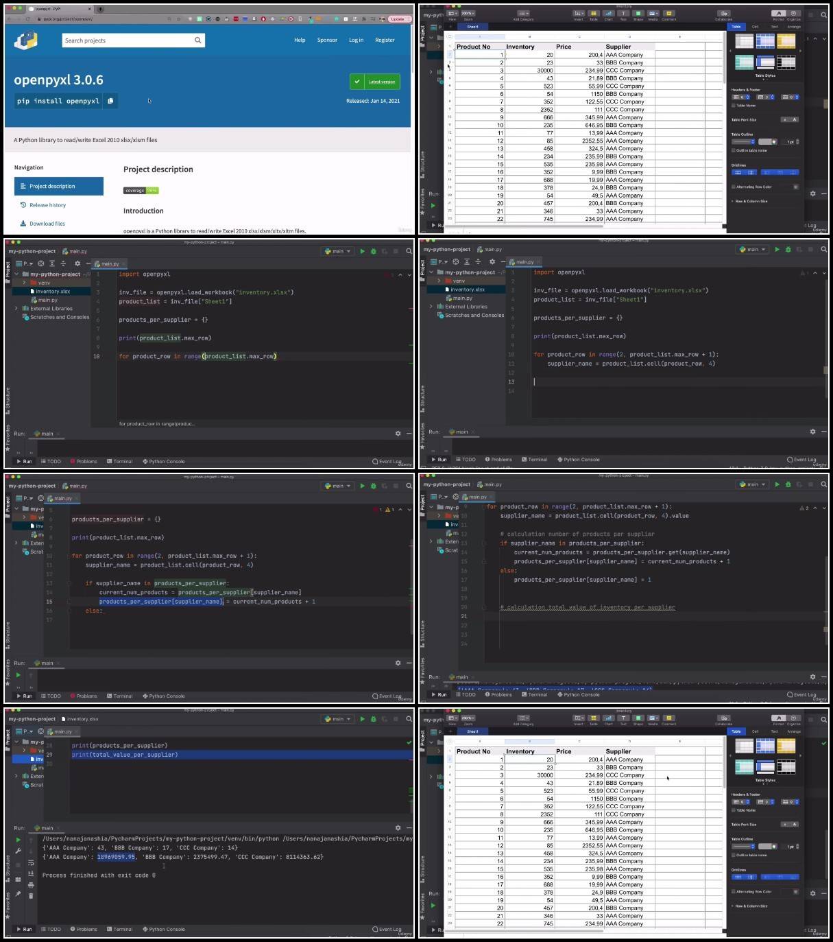Click the PyPI logo on the openpyxl page

click(26, 40)
